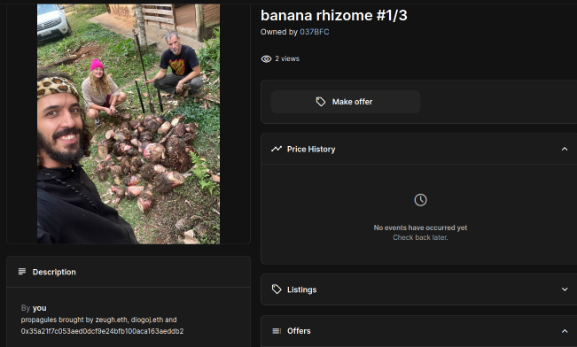This screenshot has height=347, width=577.
Task: Click the Listings section label
Action: pyautogui.click(x=301, y=289)
